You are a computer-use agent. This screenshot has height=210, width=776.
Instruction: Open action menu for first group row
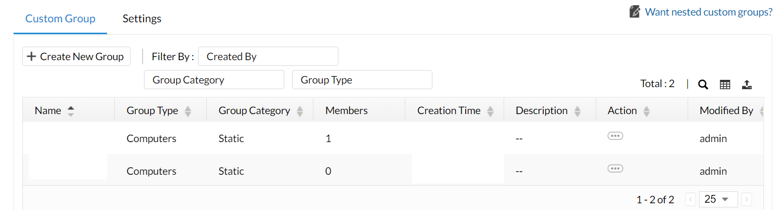point(615,136)
